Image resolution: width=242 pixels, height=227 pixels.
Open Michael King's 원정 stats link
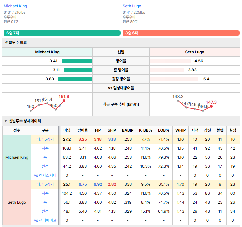click(45, 166)
